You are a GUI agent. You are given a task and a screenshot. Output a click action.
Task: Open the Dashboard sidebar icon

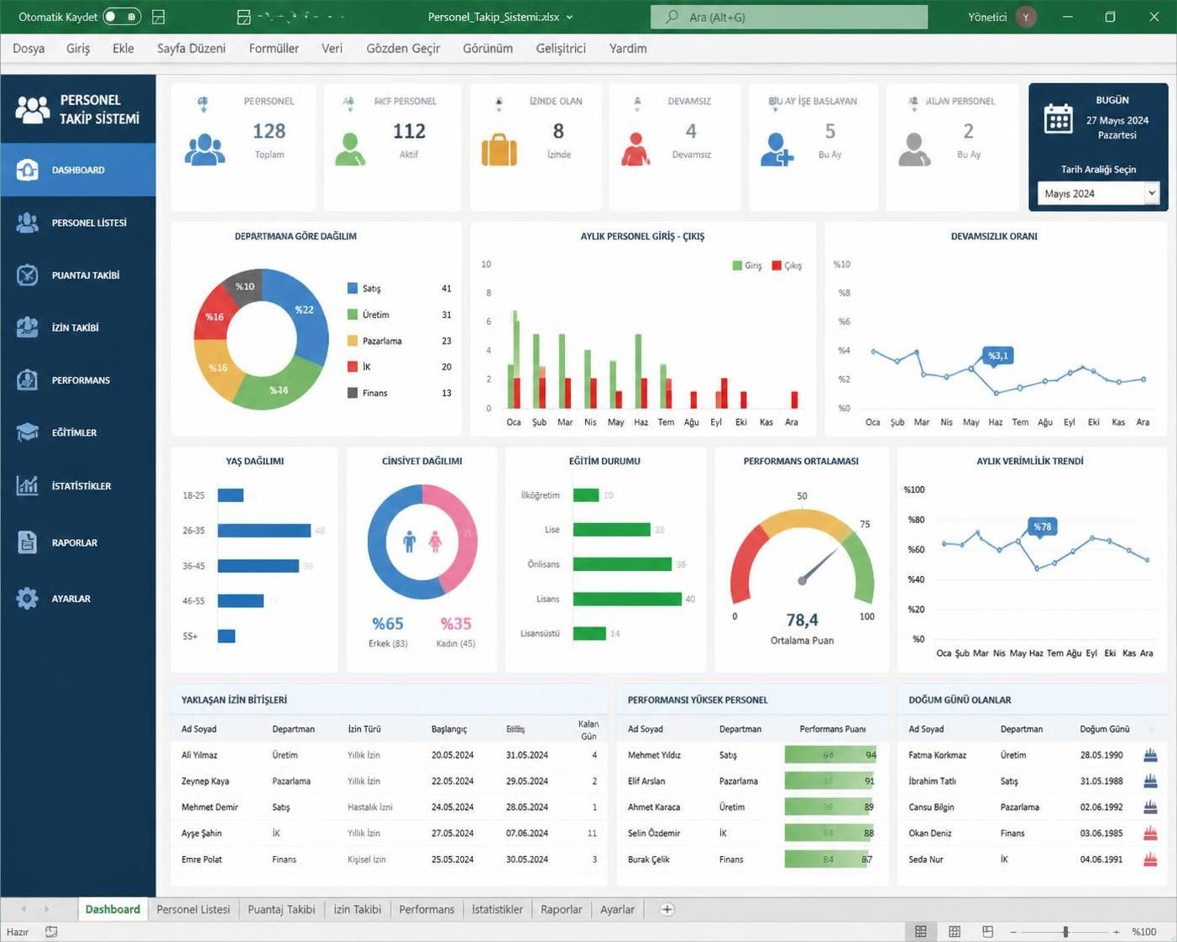27,170
